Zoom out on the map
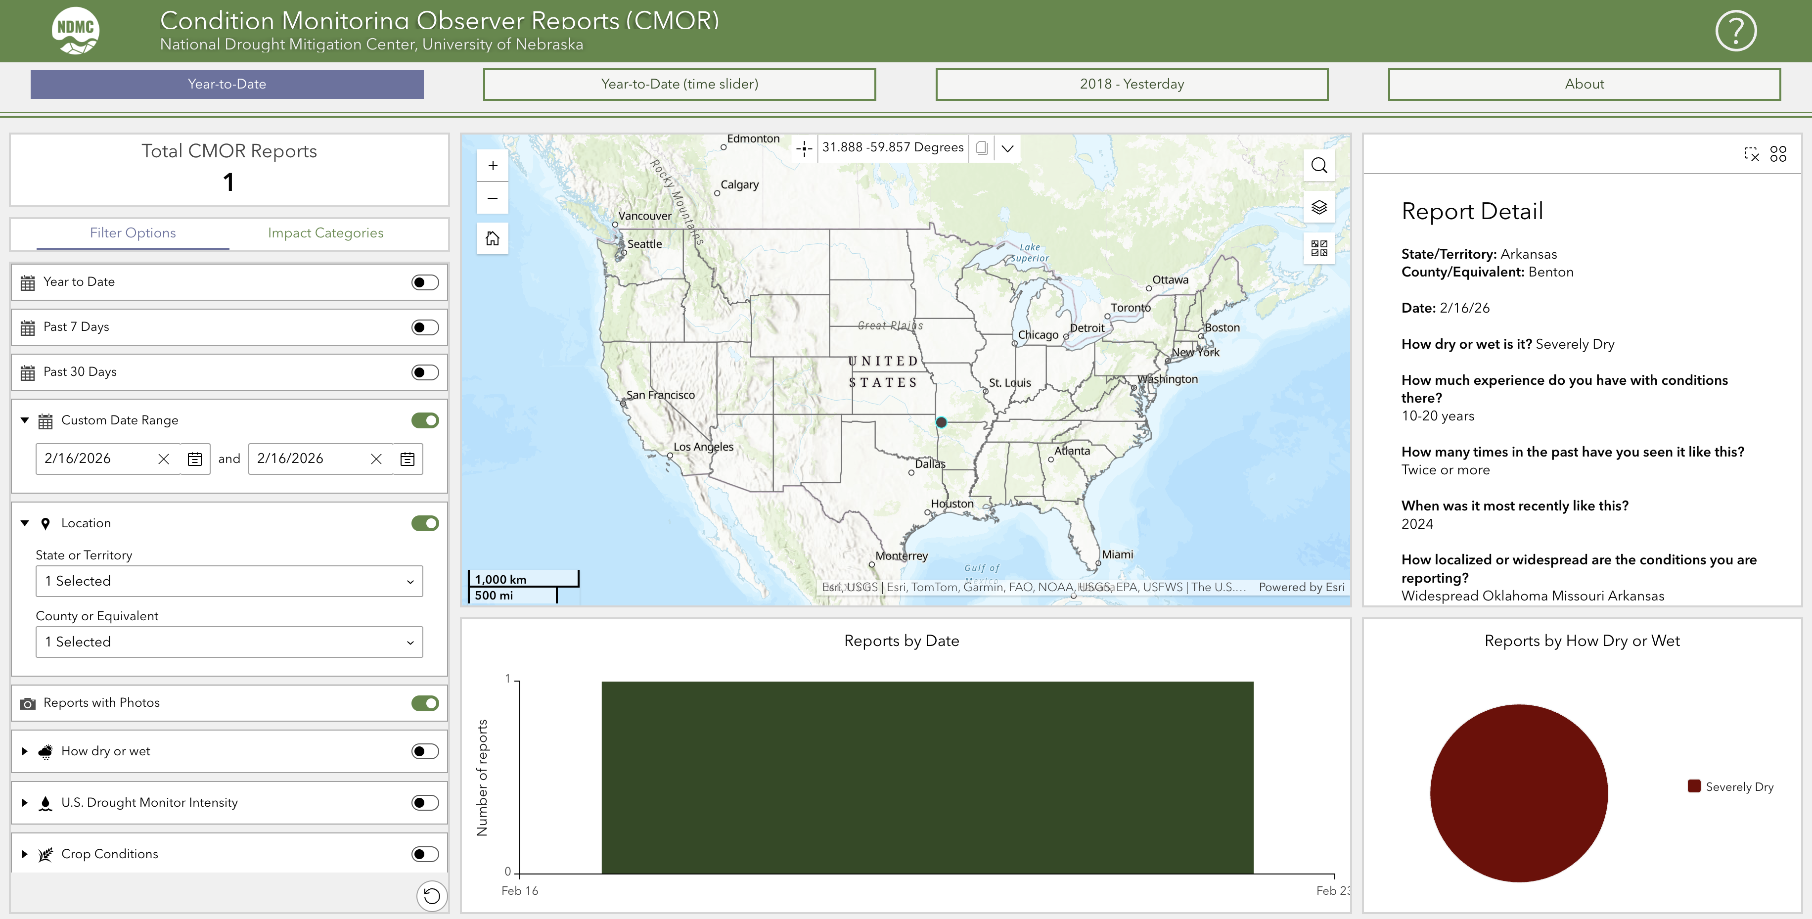 [x=493, y=198]
